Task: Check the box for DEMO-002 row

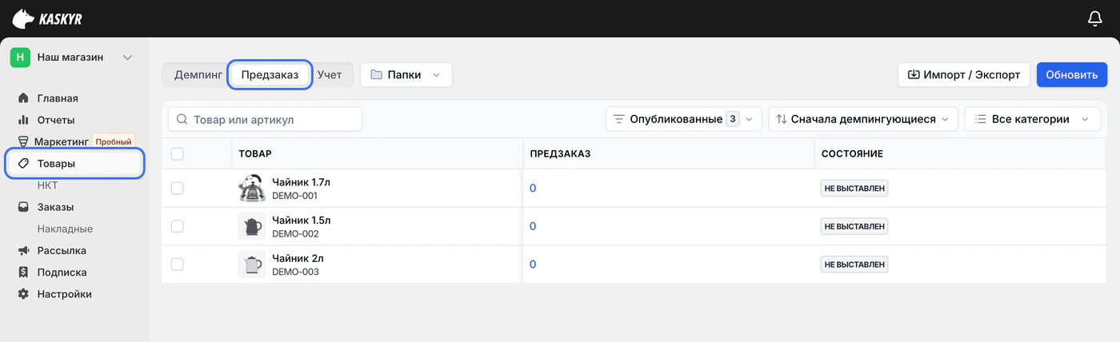Action: [x=178, y=226]
